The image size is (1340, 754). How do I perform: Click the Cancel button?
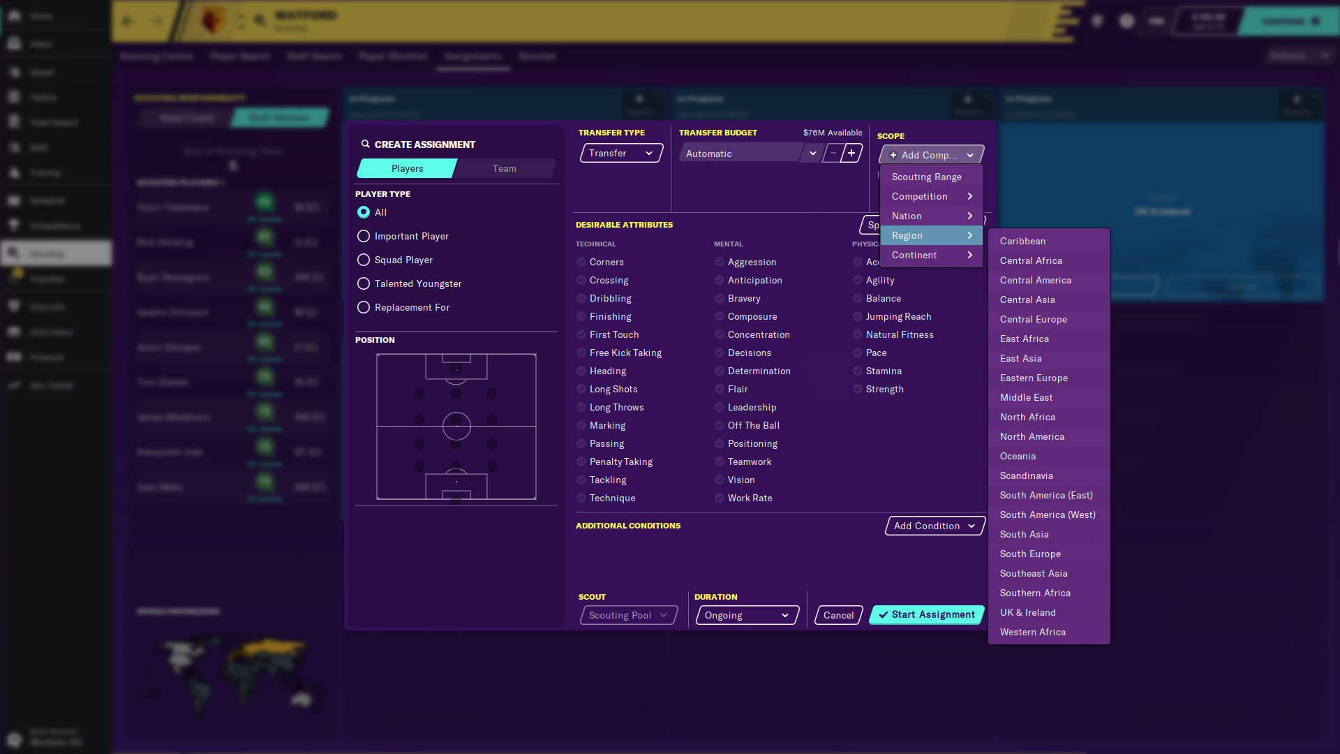point(837,615)
